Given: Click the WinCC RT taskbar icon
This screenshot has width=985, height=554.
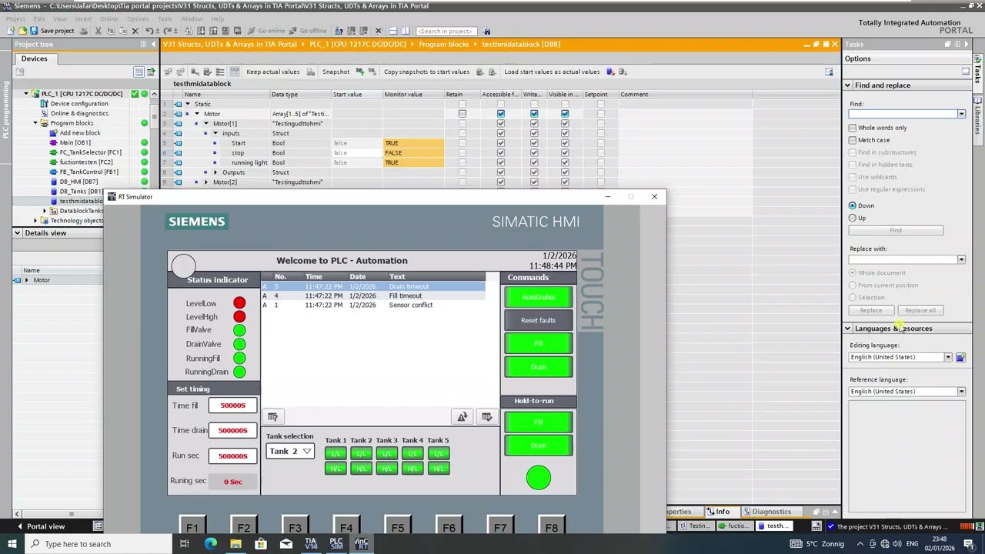Looking at the screenshot, I should [361, 544].
